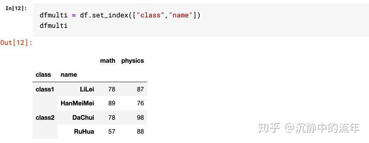
Task: Select the In[12] cell prompt
Action: [x=16, y=9]
